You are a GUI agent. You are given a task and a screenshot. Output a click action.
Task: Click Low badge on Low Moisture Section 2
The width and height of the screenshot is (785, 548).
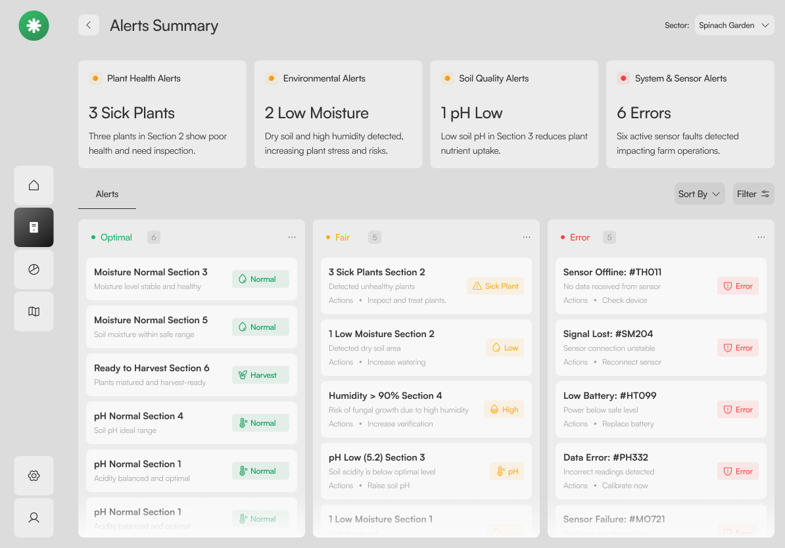[x=505, y=348]
